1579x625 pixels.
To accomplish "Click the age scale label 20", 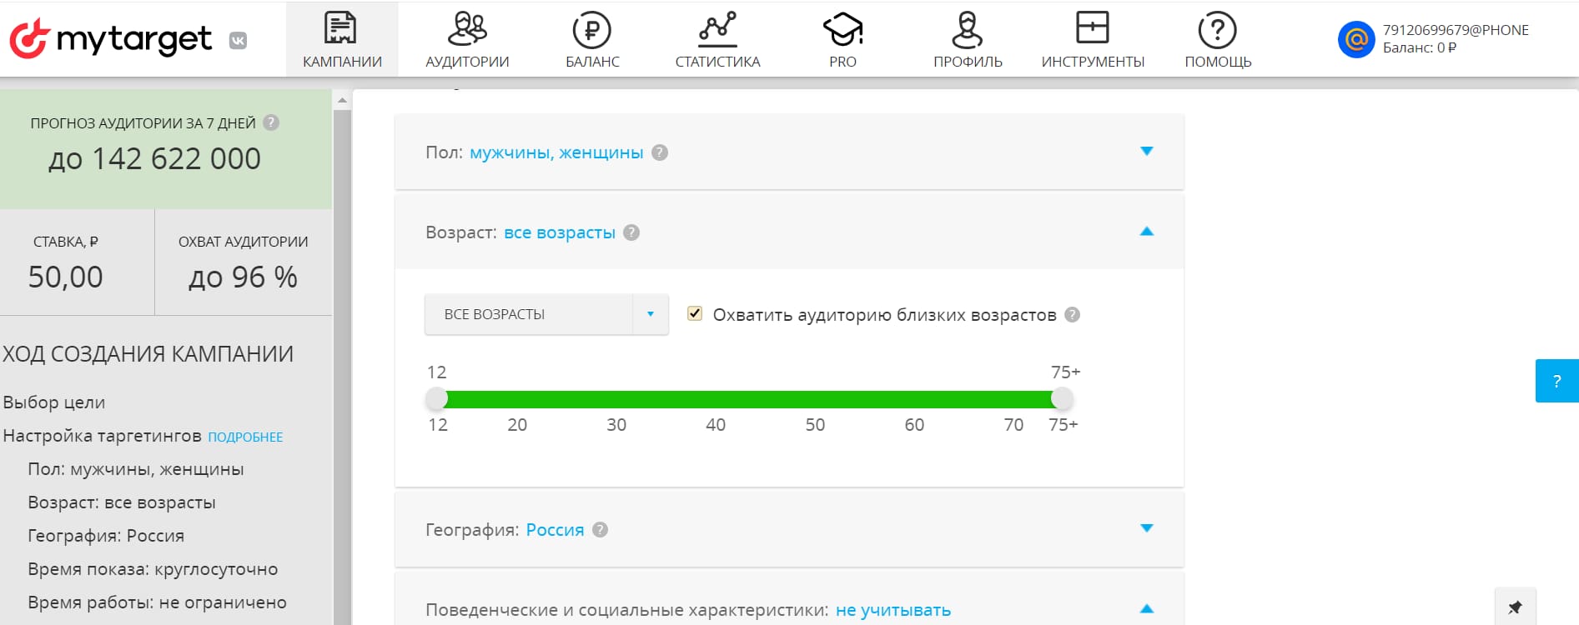I will pyautogui.click(x=517, y=425).
